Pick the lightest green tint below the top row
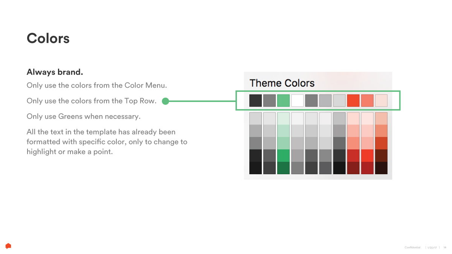This screenshot has height=254, width=452. pyautogui.click(x=283, y=118)
